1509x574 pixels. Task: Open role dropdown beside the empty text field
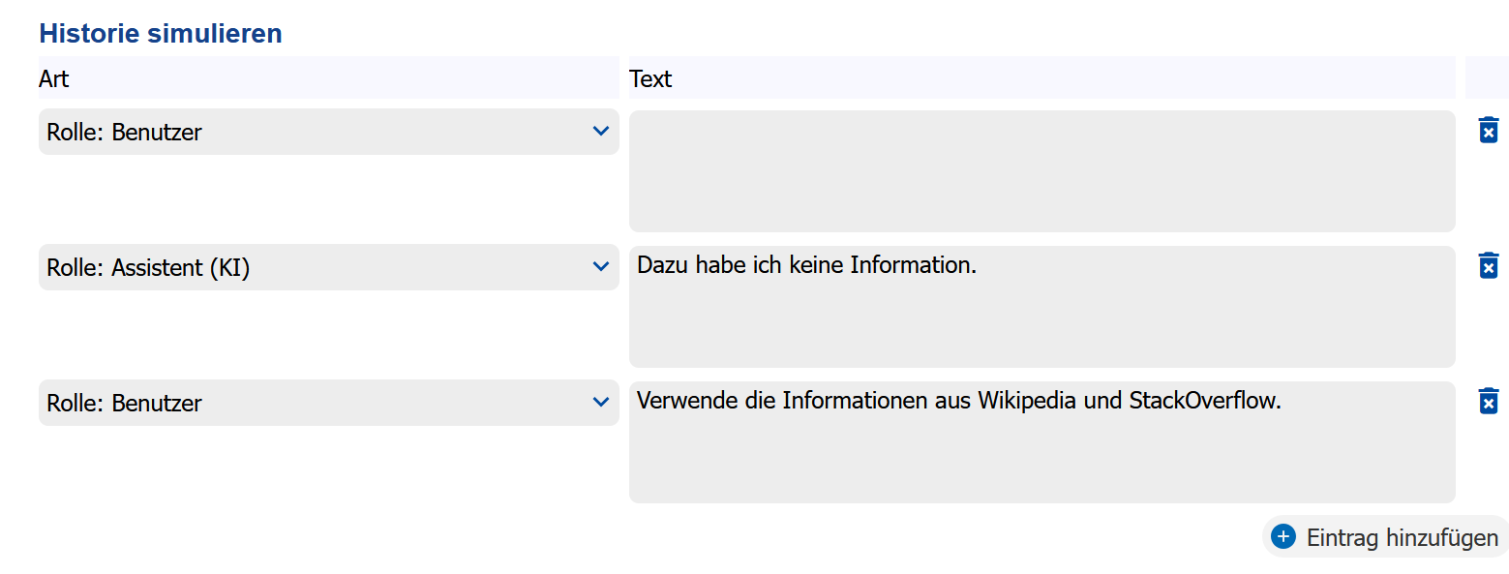click(x=328, y=132)
